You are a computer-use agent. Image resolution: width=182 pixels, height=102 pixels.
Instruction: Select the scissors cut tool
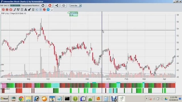[x=18, y=10]
